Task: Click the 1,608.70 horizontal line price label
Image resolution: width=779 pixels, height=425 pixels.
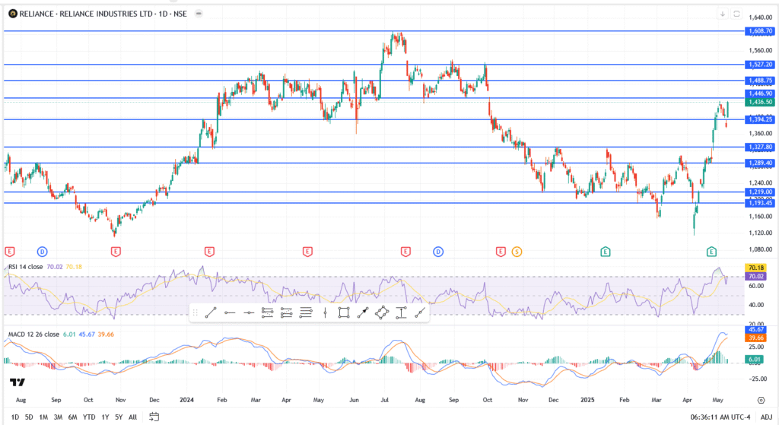Action: 759,31
